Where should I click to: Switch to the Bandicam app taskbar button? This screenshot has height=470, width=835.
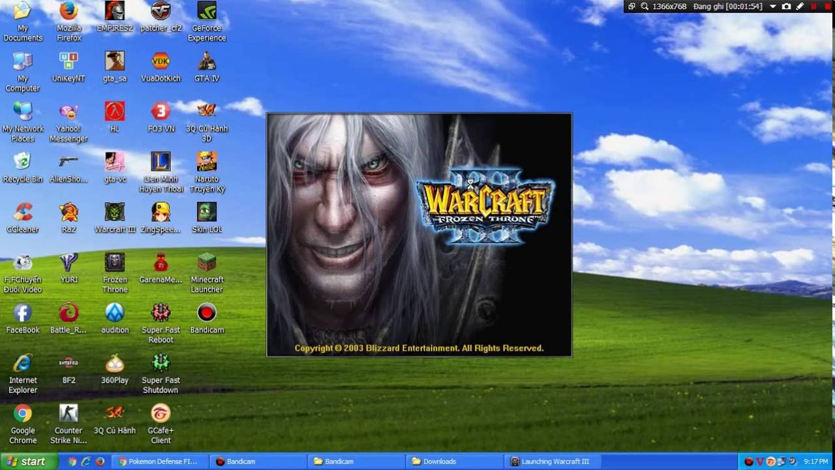pos(258,462)
